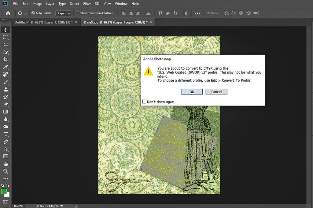The image size is (313, 208).
Task: Click OK to confirm CMYK conversion
Action: pyautogui.click(x=192, y=92)
